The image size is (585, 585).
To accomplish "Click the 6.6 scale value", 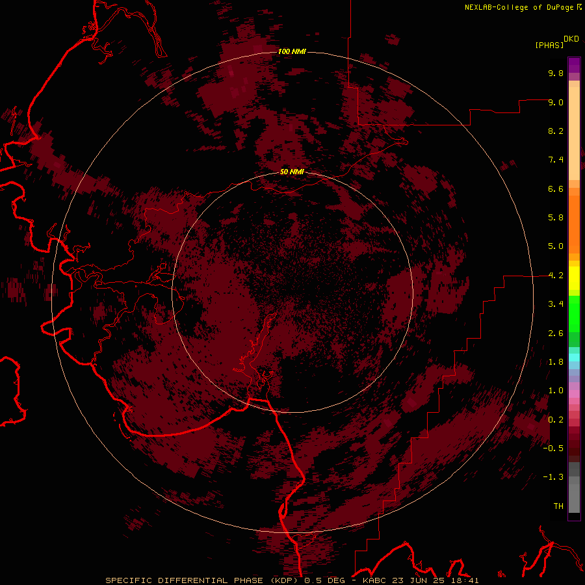I will pyautogui.click(x=556, y=189).
